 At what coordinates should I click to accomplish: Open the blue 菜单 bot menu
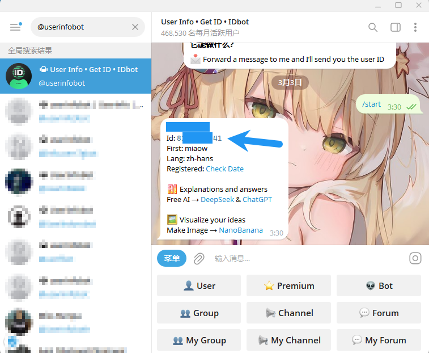172,259
